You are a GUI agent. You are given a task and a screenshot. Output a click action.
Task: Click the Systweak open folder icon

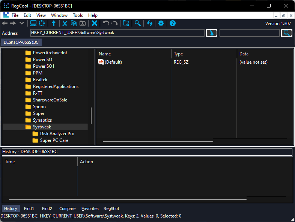(x=28, y=127)
